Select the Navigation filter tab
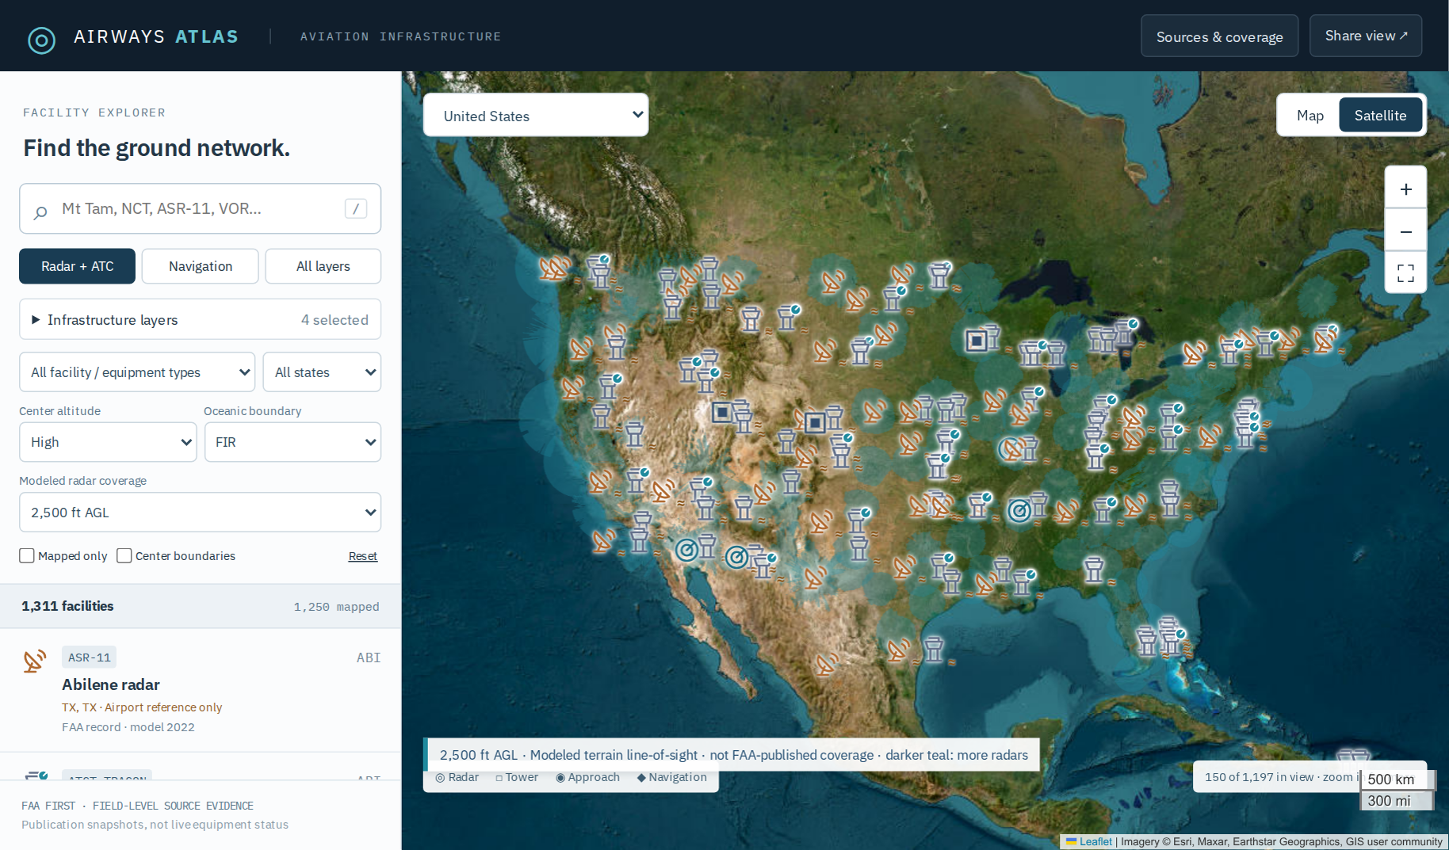 coord(200,266)
